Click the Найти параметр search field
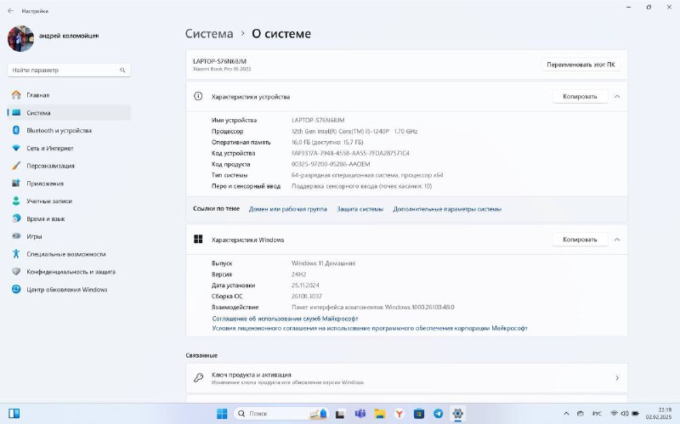Viewport: 680px width, 424px height. (x=69, y=71)
